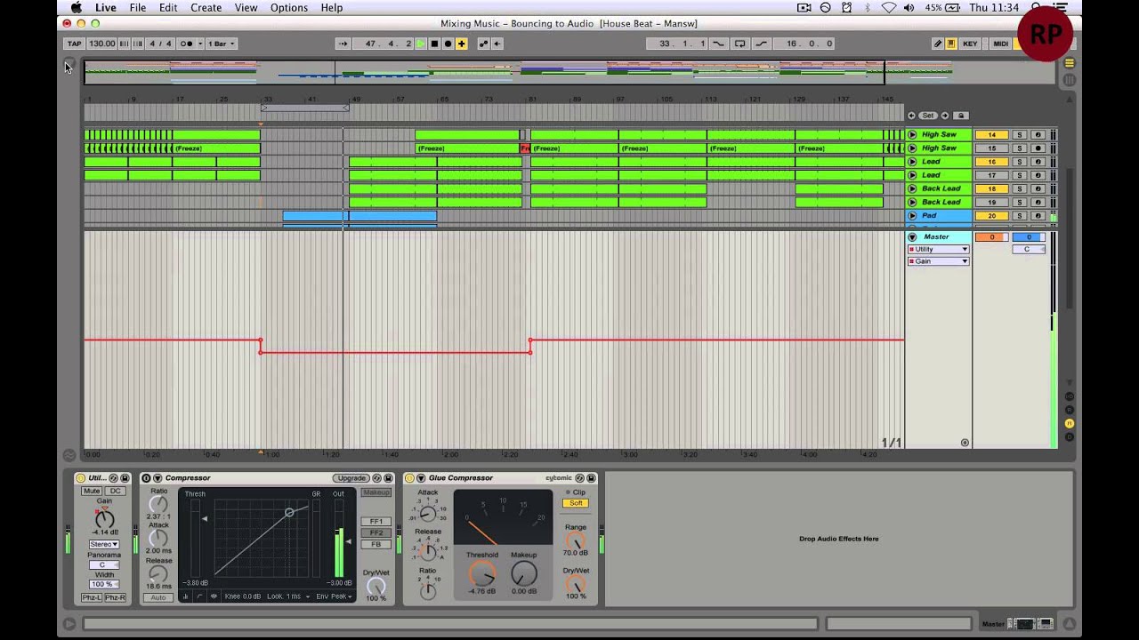Click the Utility DC button
The width and height of the screenshot is (1139, 640).
(x=115, y=491)
